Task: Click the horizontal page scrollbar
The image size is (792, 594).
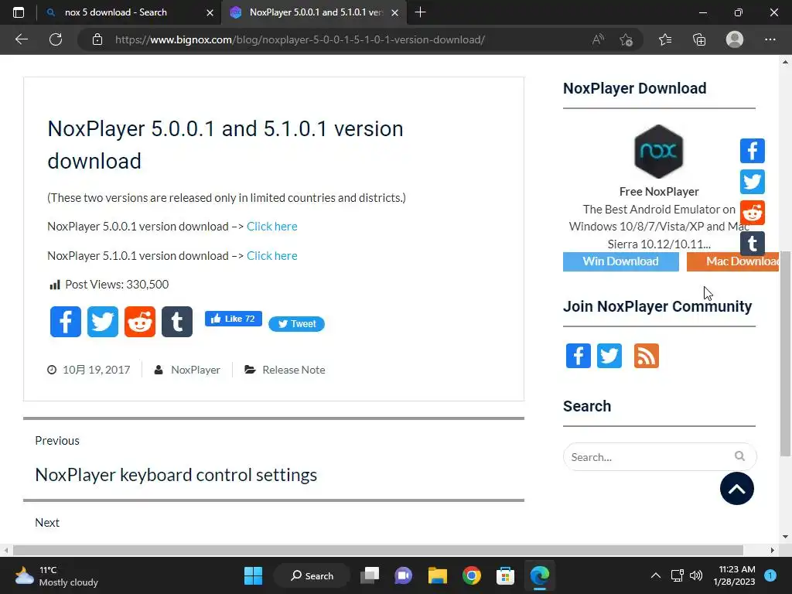Action: click(377, 550)
